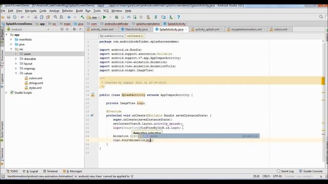This screenshot has height=184, width=328.
Task: Click the Cut scissors icon
Action: (x=36, y=17)
